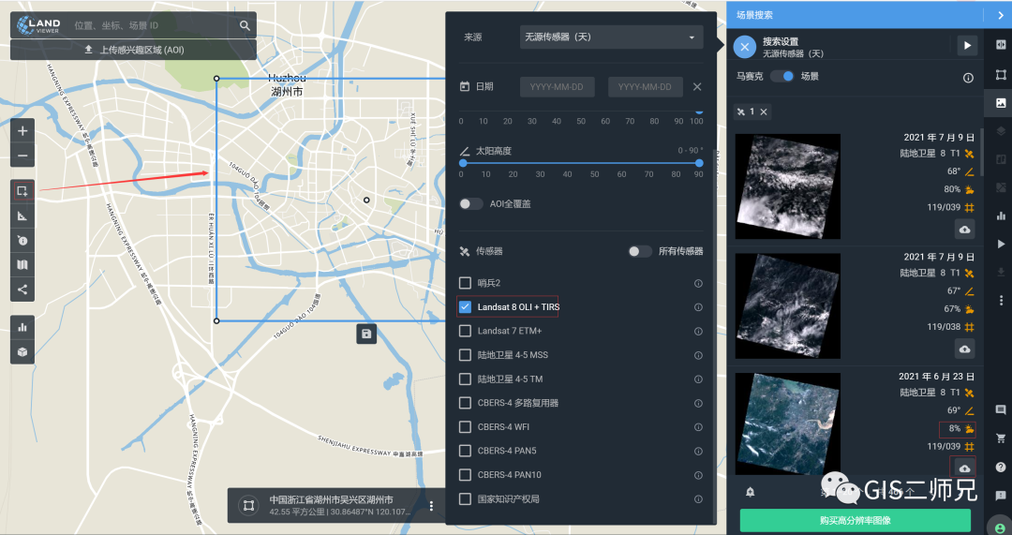Screen dimensions: 1012x535
Task: Click the share map icon
Action: (x=22, y=290)
